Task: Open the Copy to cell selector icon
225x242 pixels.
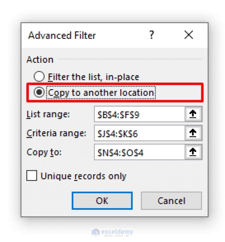Action: click(x=193, y=152)
